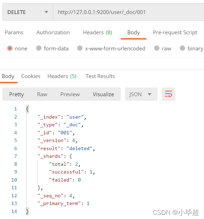
Task: Select the form-data radio button
Action: (x=39, y=48)
